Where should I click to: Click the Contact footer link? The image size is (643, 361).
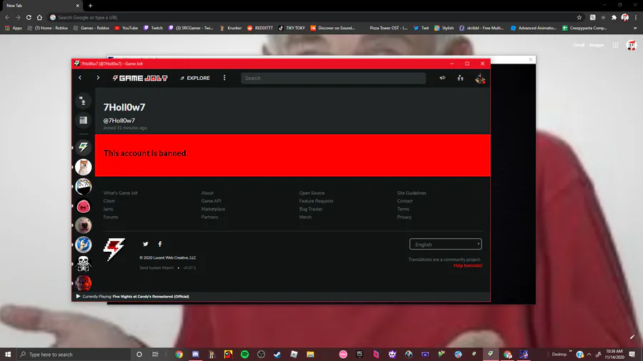[405, 201]
